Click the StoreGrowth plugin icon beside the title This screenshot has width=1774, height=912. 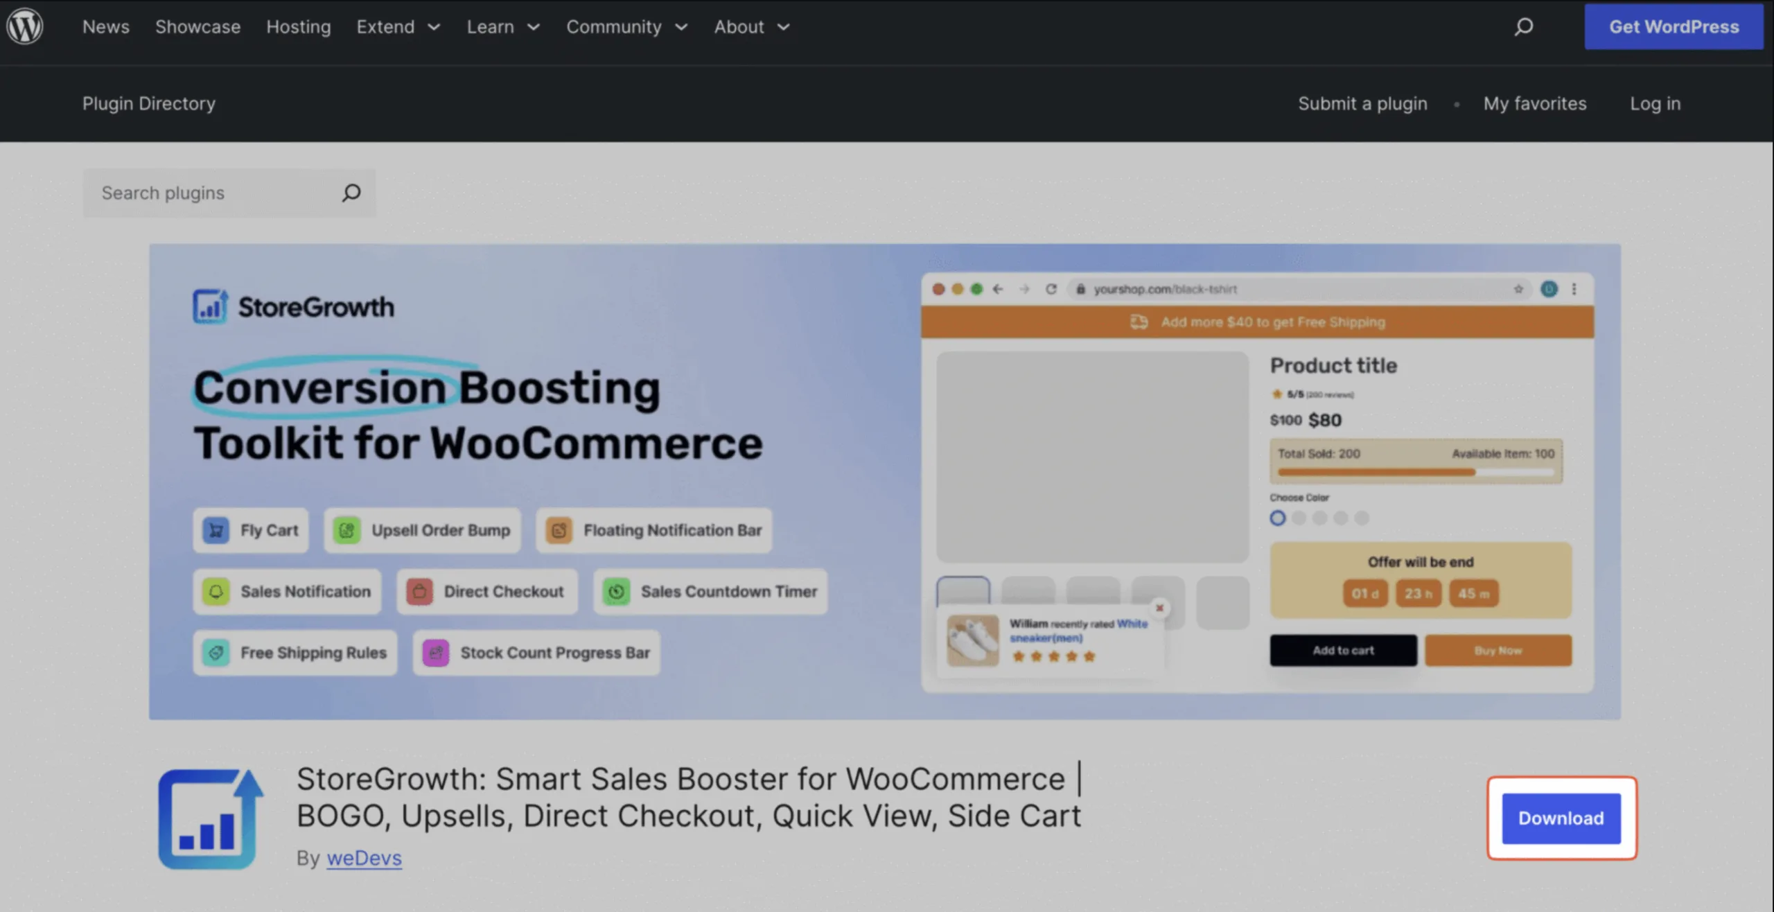point(211,818)
